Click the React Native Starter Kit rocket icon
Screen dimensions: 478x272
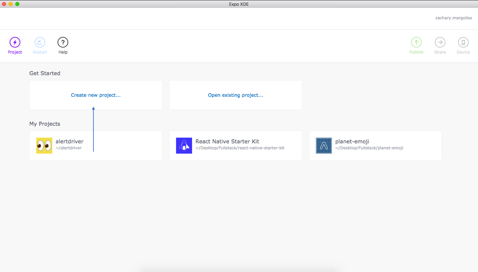(x=184, y=146)
